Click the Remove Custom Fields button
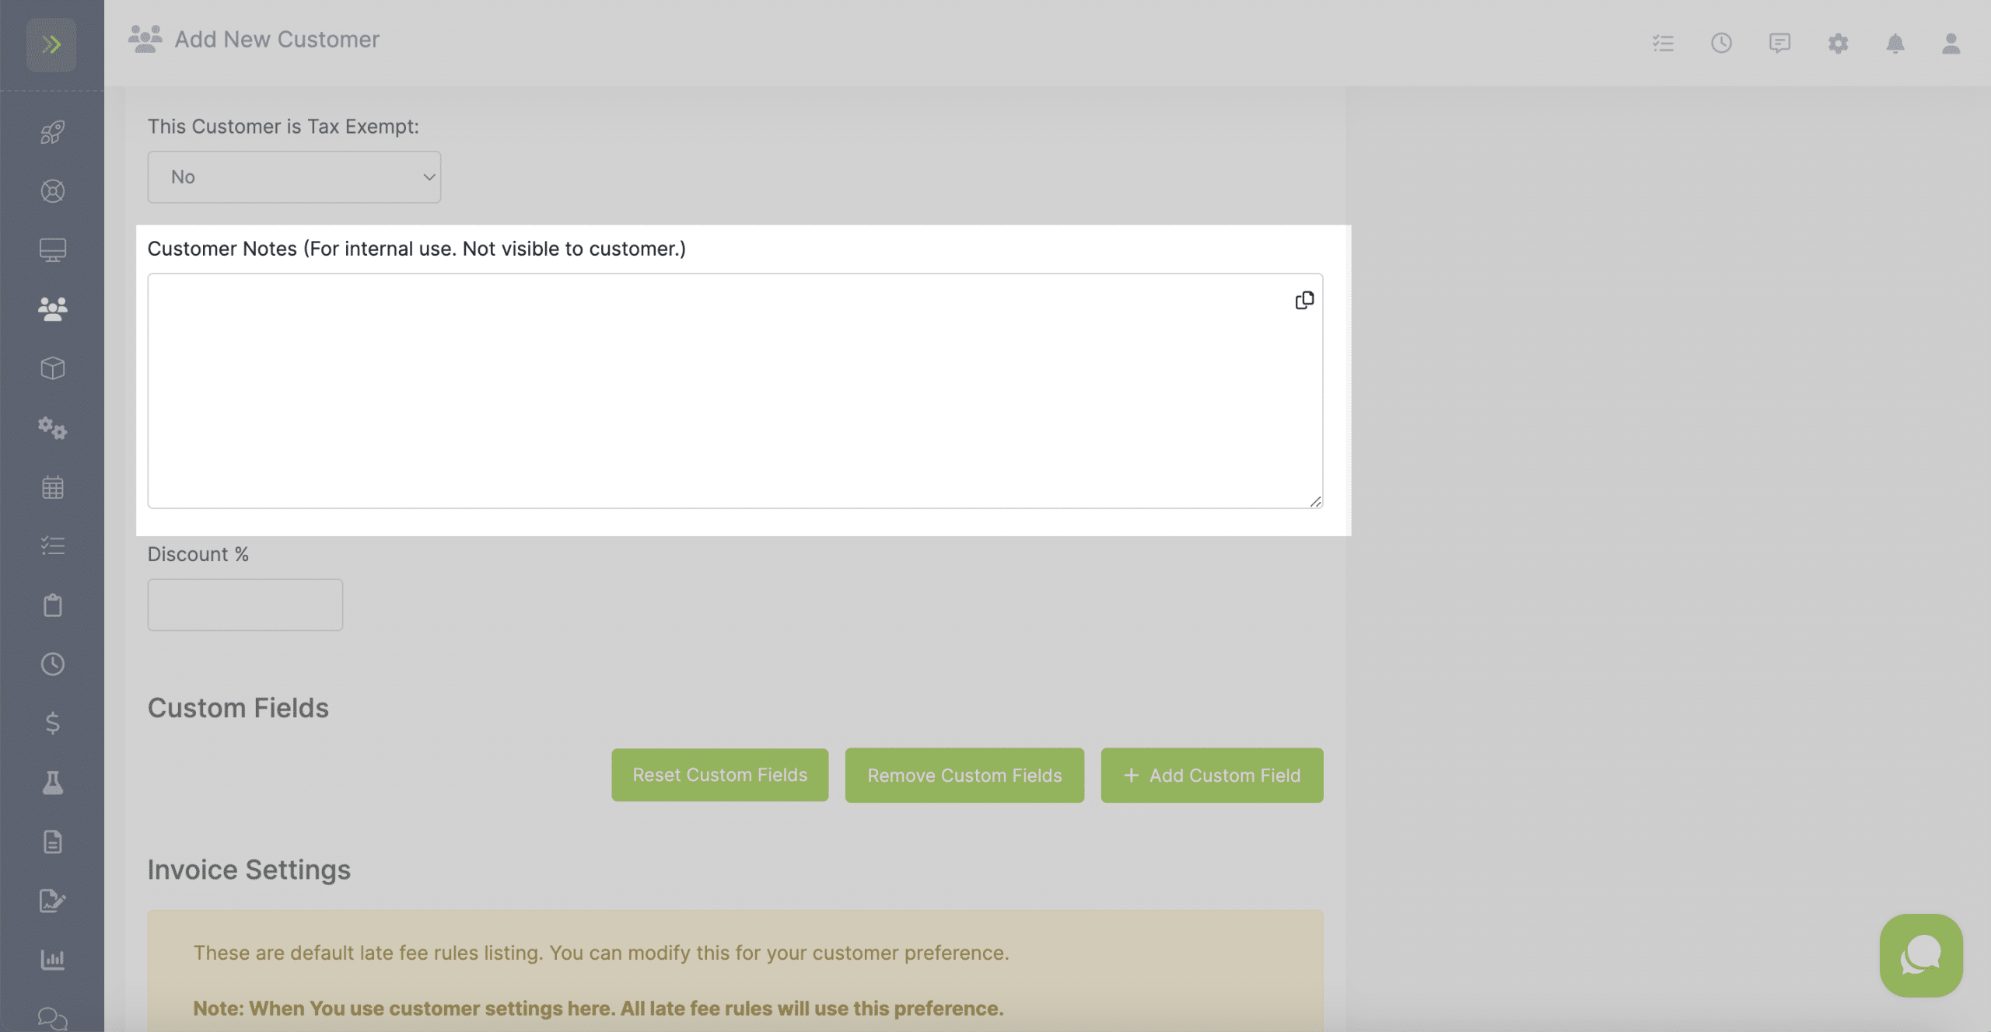The image size is (1991, 1032). [964, 775]
